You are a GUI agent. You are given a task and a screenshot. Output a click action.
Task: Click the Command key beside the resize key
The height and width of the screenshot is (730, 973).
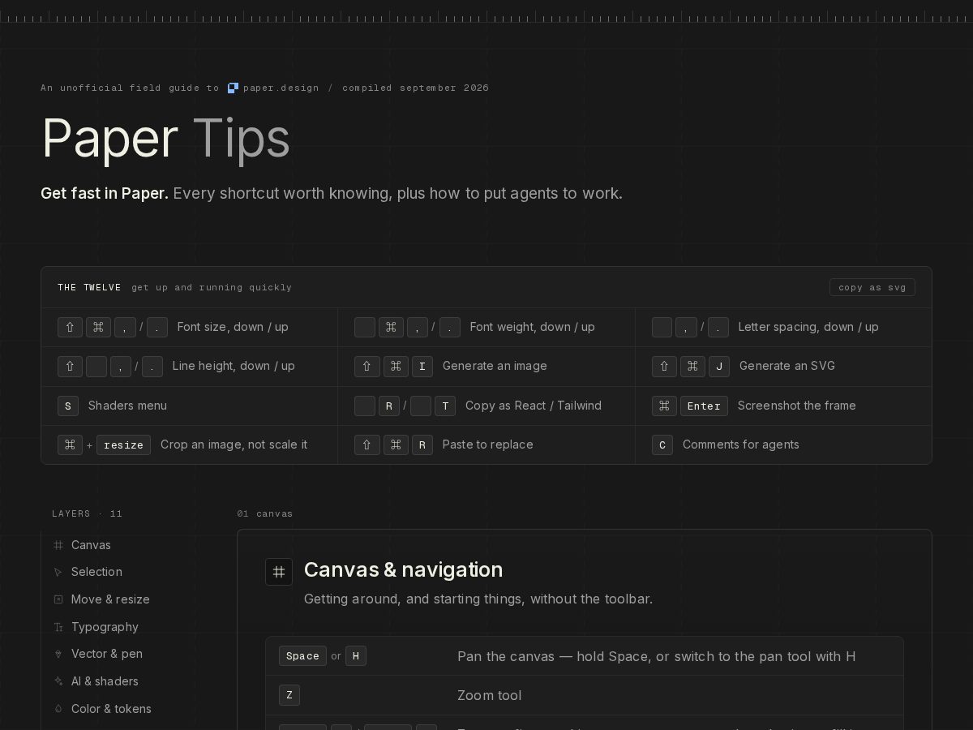pyautogui.click(x=70, y=444)
